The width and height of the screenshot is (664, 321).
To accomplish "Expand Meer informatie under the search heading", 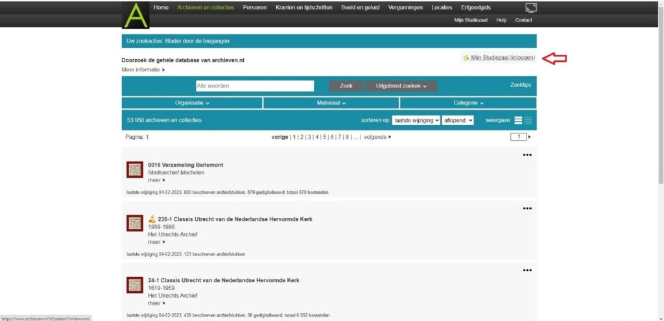I will pos(143,70).
